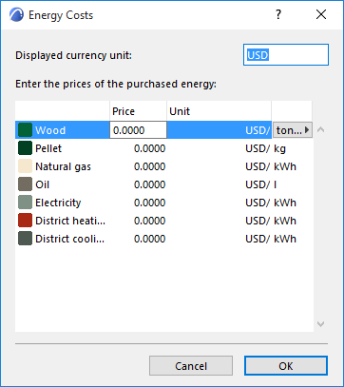Screen dimensions: 344x387
Task: Select the District heating row label
Action: 70,221
